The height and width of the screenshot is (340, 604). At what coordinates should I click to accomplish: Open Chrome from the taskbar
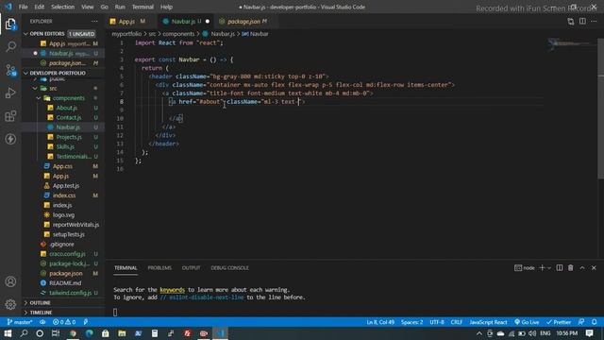[73, 333]
